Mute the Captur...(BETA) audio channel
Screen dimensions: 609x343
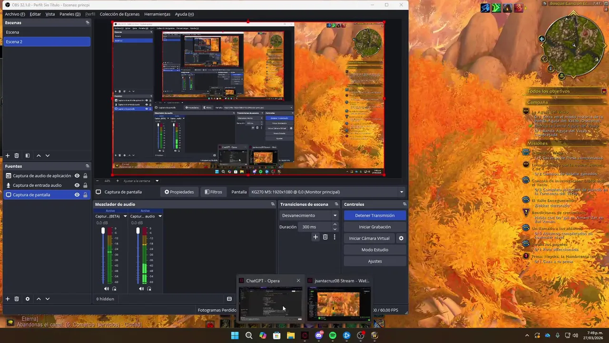point(106,289)
